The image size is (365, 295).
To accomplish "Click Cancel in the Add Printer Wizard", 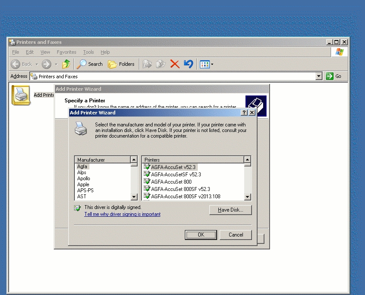I will pos(236,235).
